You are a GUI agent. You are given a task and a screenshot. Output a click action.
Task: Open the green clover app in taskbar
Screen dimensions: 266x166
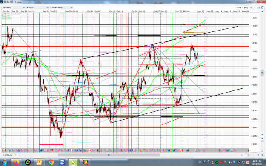click(28, 163)
